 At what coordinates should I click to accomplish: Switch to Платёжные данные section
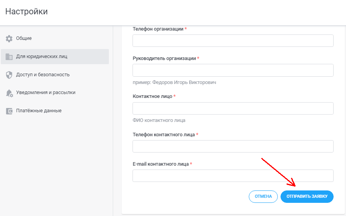(39, 111)
